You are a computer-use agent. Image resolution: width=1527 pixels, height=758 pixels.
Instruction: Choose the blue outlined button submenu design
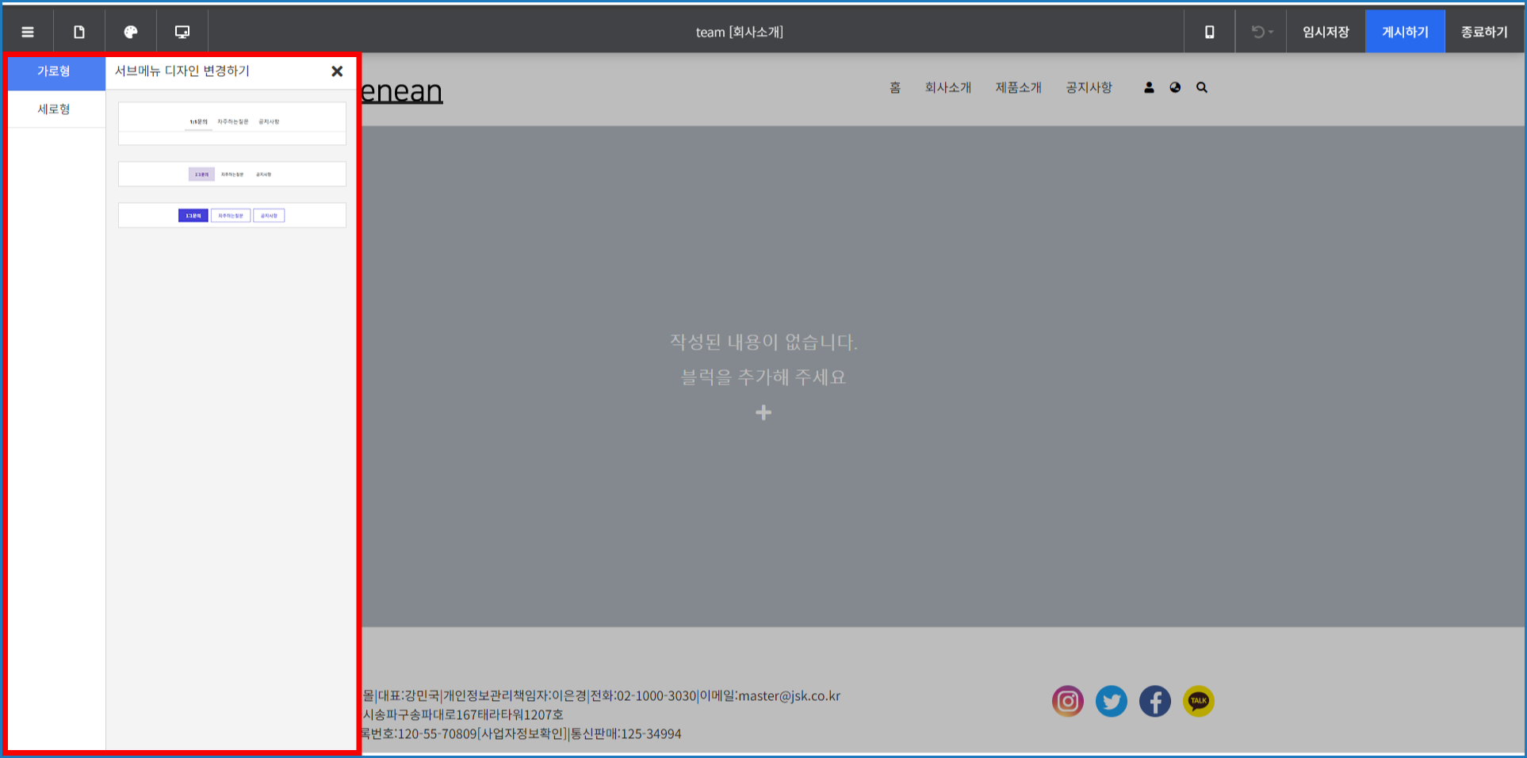pyautogui.click(x=232, y=216)
